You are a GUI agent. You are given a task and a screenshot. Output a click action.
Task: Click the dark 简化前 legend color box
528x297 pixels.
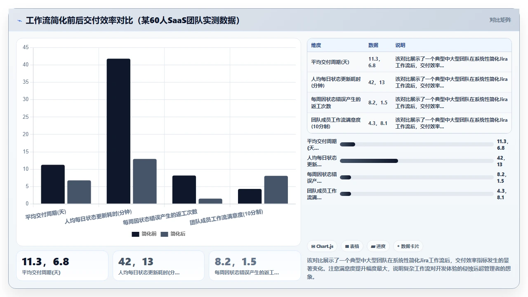pyautogui.click(x=135, y=234)
